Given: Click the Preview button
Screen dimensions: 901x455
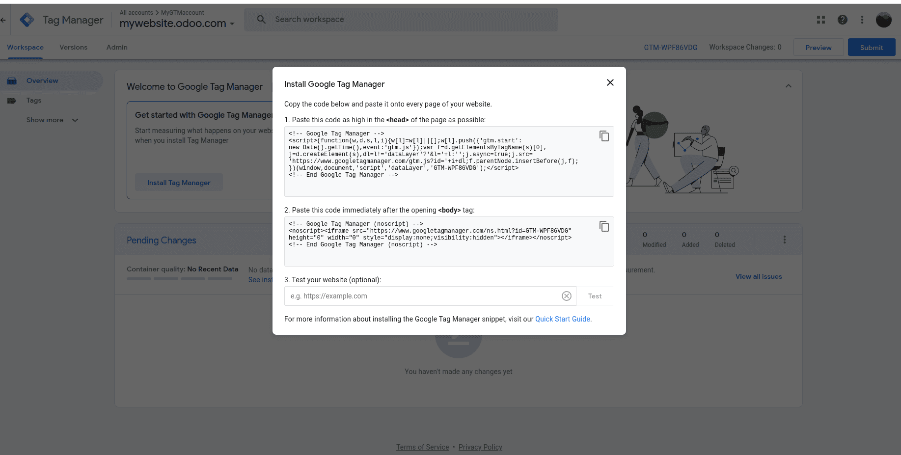Looking at the screenshot, I should tap(819, 48).
